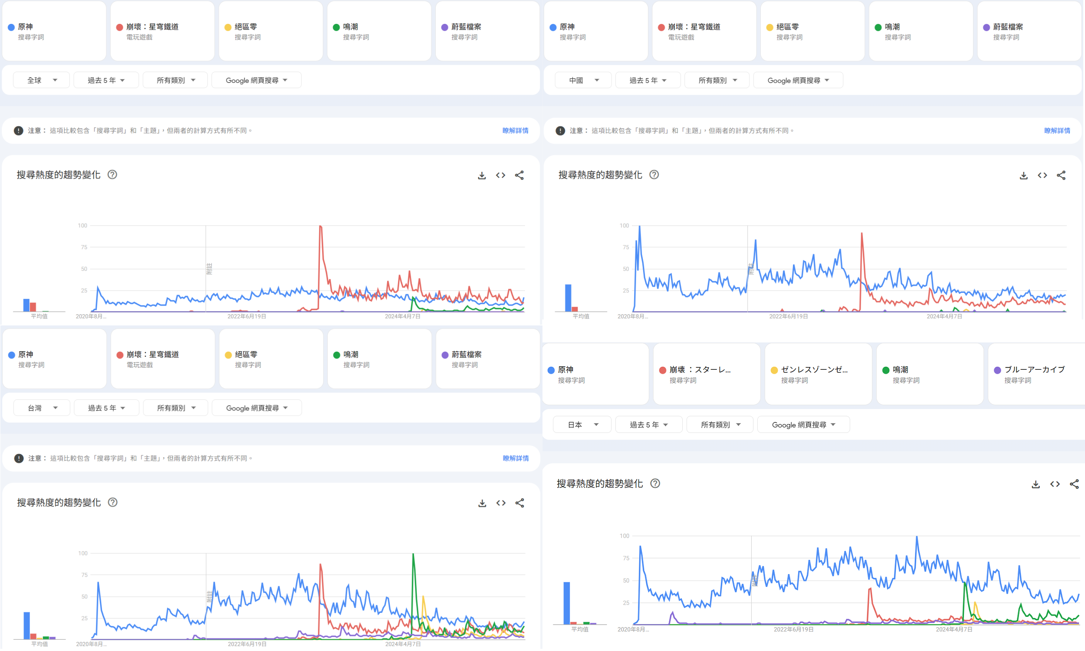Click 瞭解詳情 link in Taiwan (台灣) notice
The height and width of the screenshot is (651, 1085).
pos(515,458)
